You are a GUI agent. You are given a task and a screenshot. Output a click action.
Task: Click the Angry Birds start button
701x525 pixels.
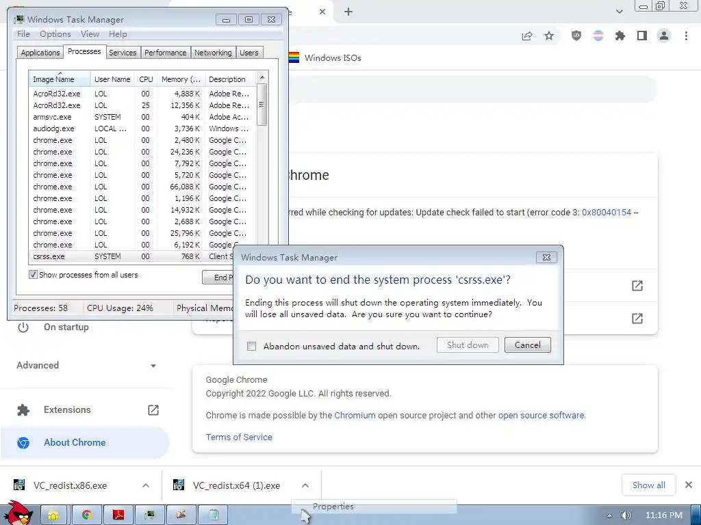17,513
